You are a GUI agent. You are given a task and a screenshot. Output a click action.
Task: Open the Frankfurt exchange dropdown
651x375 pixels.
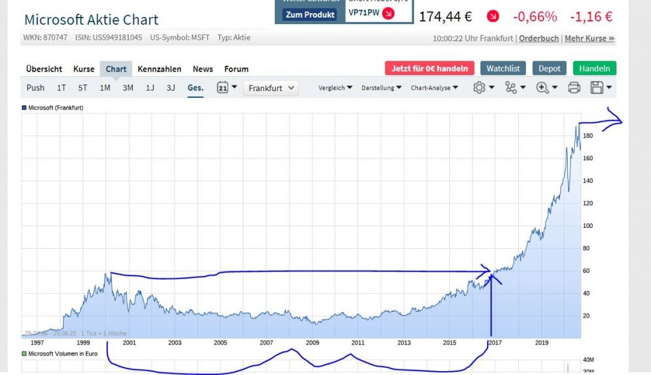tap(271, 87)
